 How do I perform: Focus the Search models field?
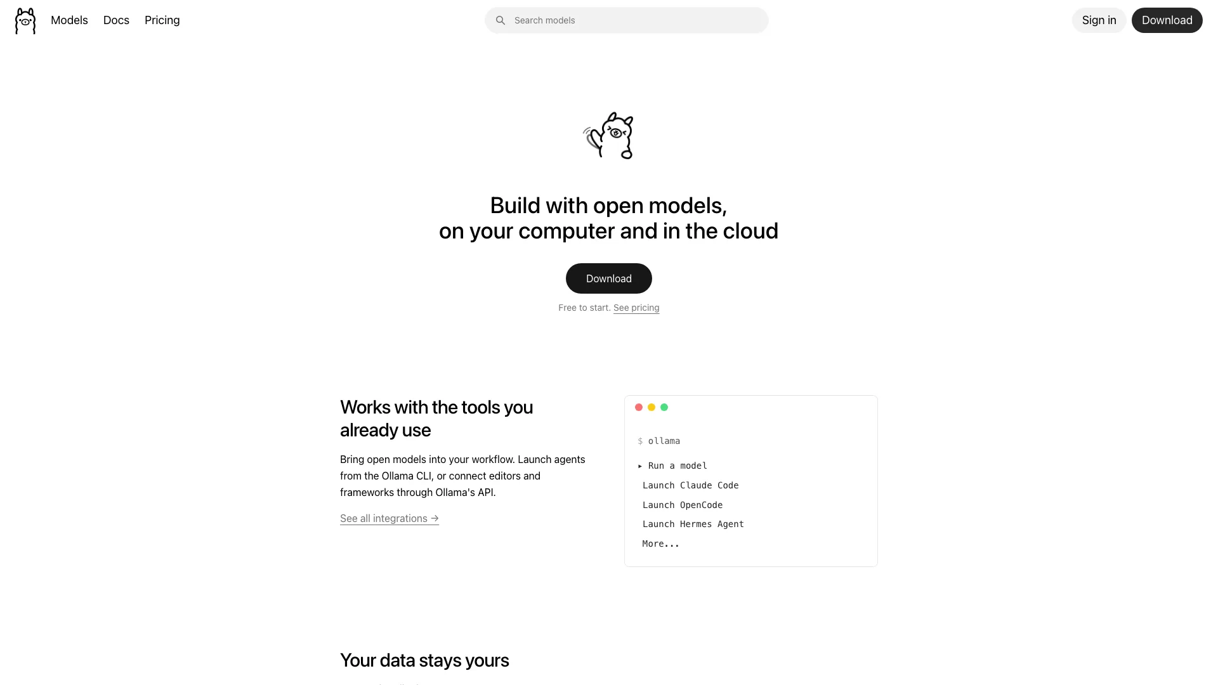point(627,20)
